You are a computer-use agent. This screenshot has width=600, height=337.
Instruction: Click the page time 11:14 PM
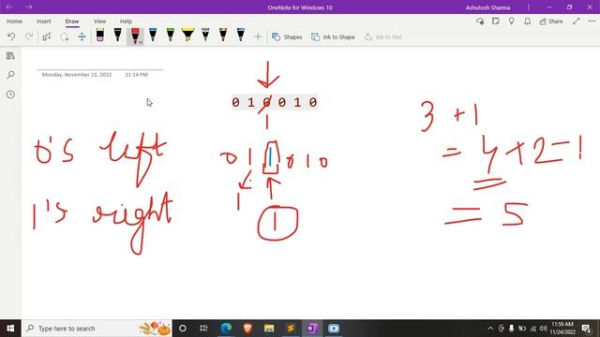136,75
